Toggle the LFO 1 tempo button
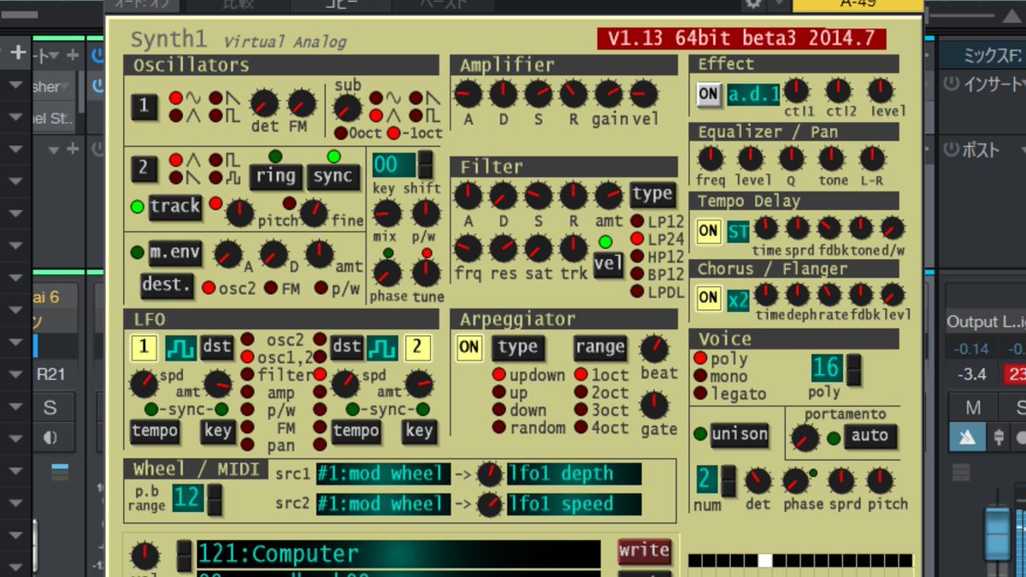Image resolution: width=1026 pixels, height=577 pixels. (x=155, y=432)
